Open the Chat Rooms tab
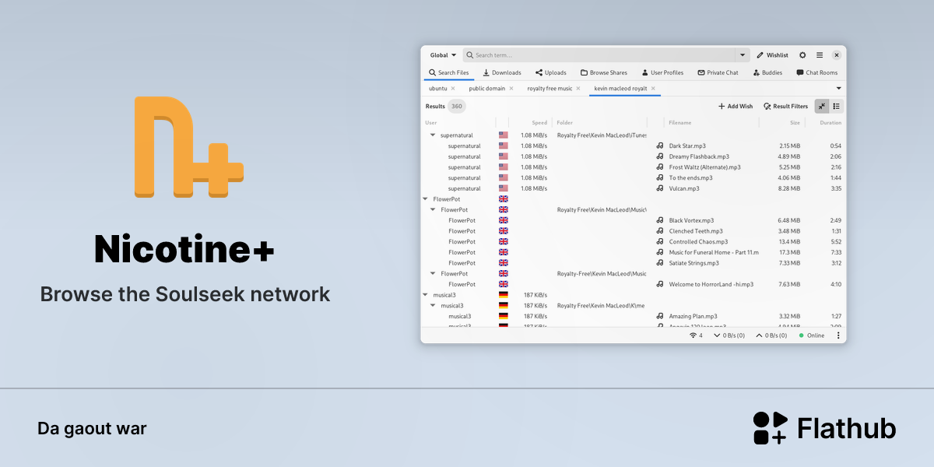This screenshot has height=467, width=934. coord(816,72)
